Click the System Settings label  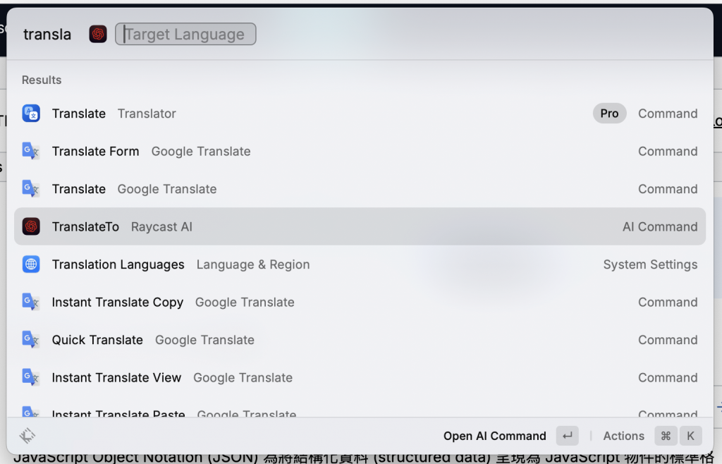point(650,264)
